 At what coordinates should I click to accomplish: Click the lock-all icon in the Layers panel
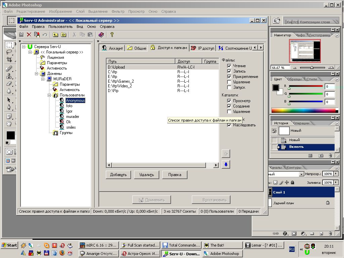pos(293,182)
